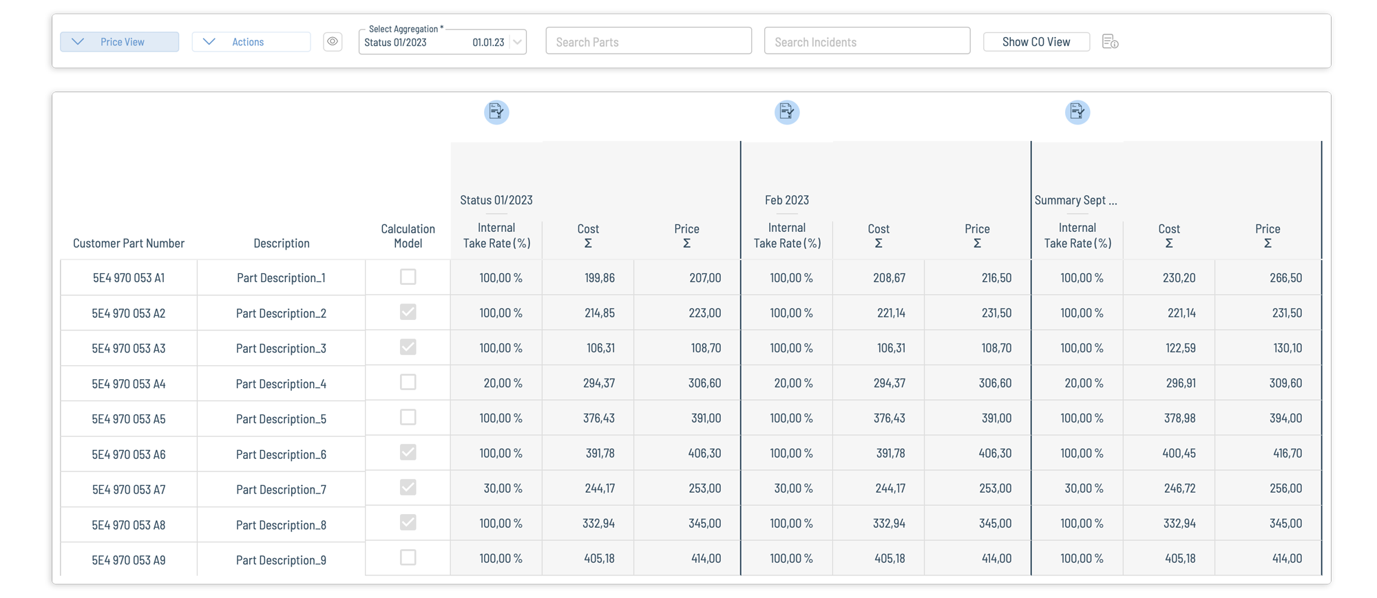Select part number 5E4 970 053 A1
The height and width of the screenshot is (598, 1377).
click(x=129, y=278)
